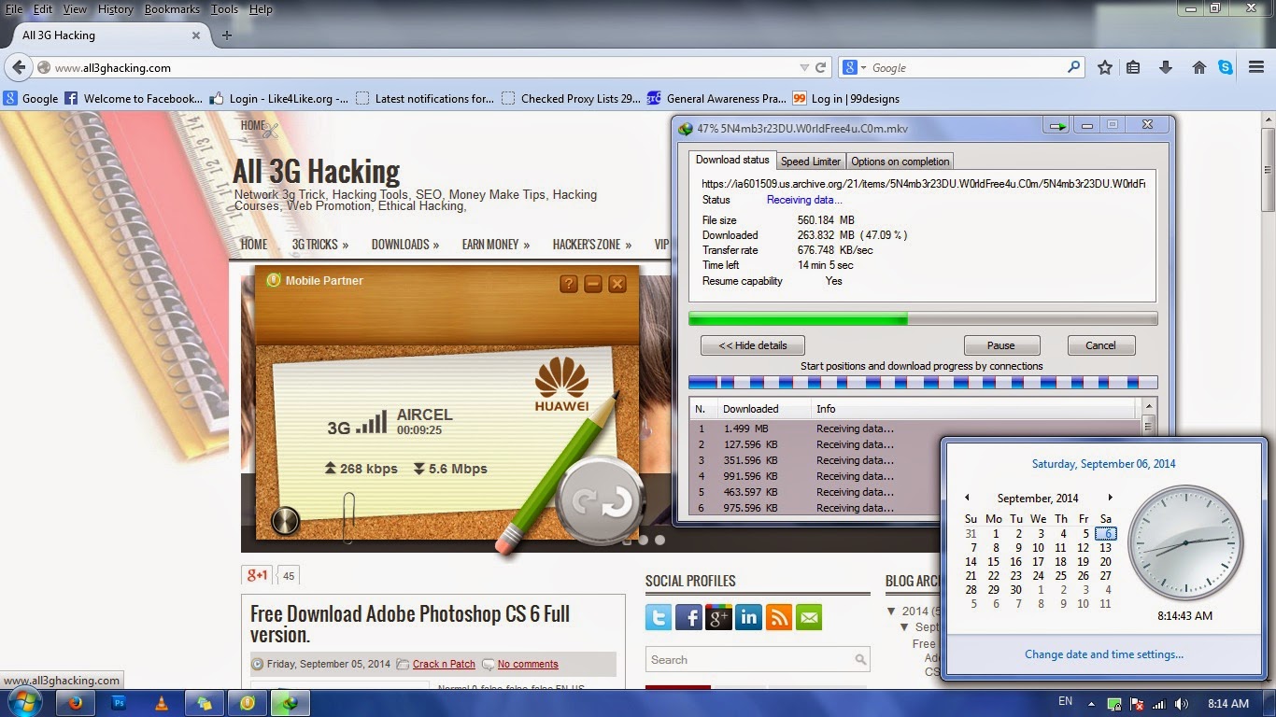The image size is (1276, 717).
Task: Open the 'Welcome to Facebook' bookmark
Action: pyautogui.click(x=134, y=98)
